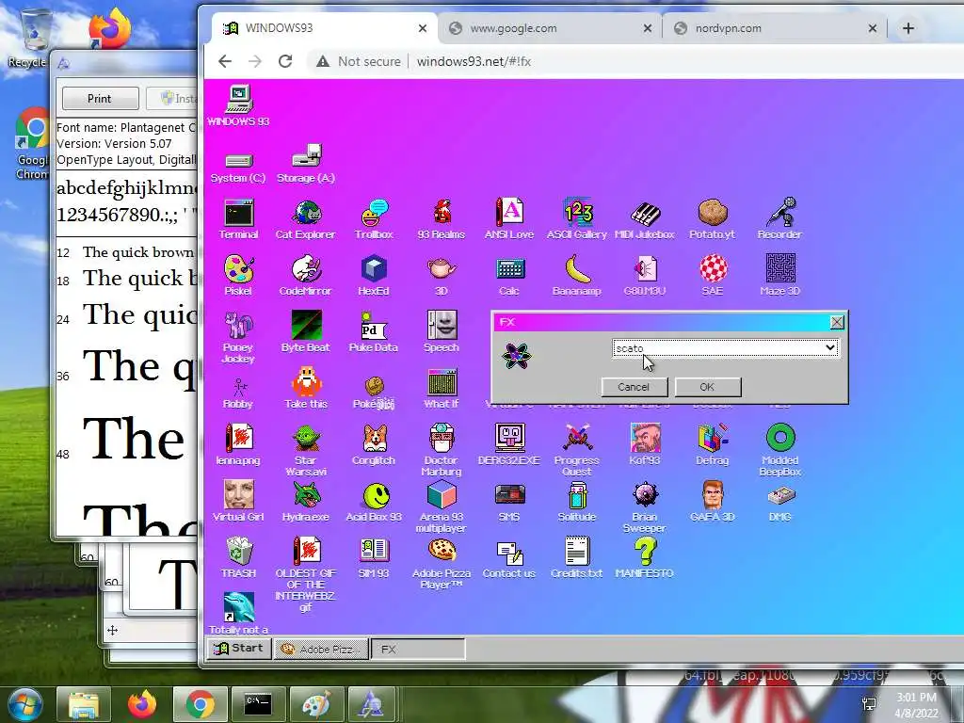Open Star Wars.avi file icon

306,450
